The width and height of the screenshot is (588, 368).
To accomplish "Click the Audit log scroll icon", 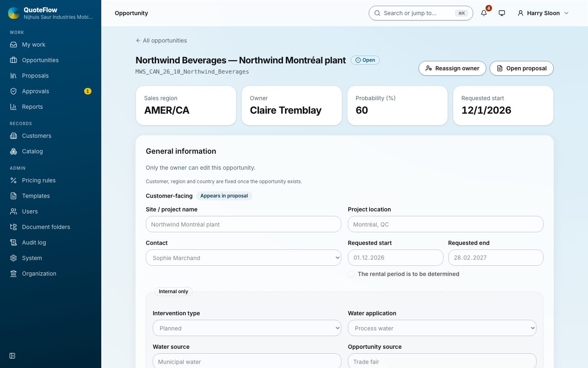I will 13,242.
